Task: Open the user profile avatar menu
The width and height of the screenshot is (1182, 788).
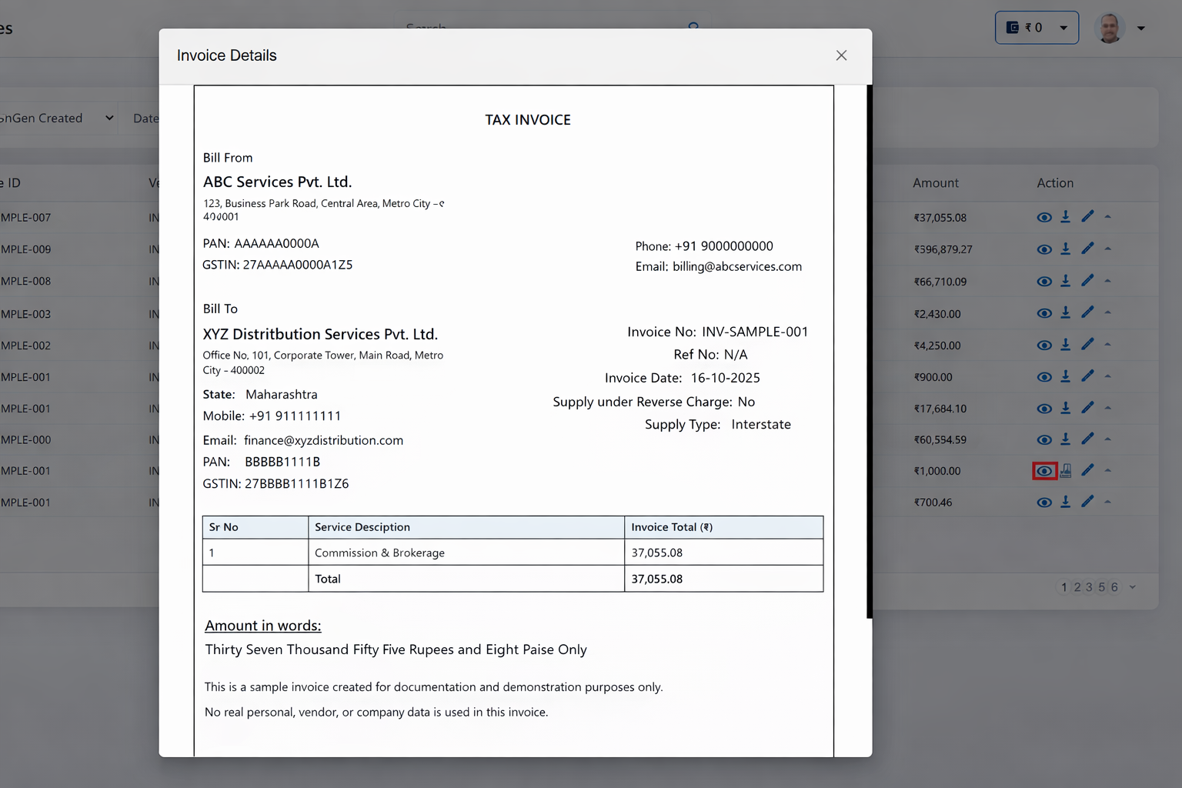Action: (x=1109, y=28)
